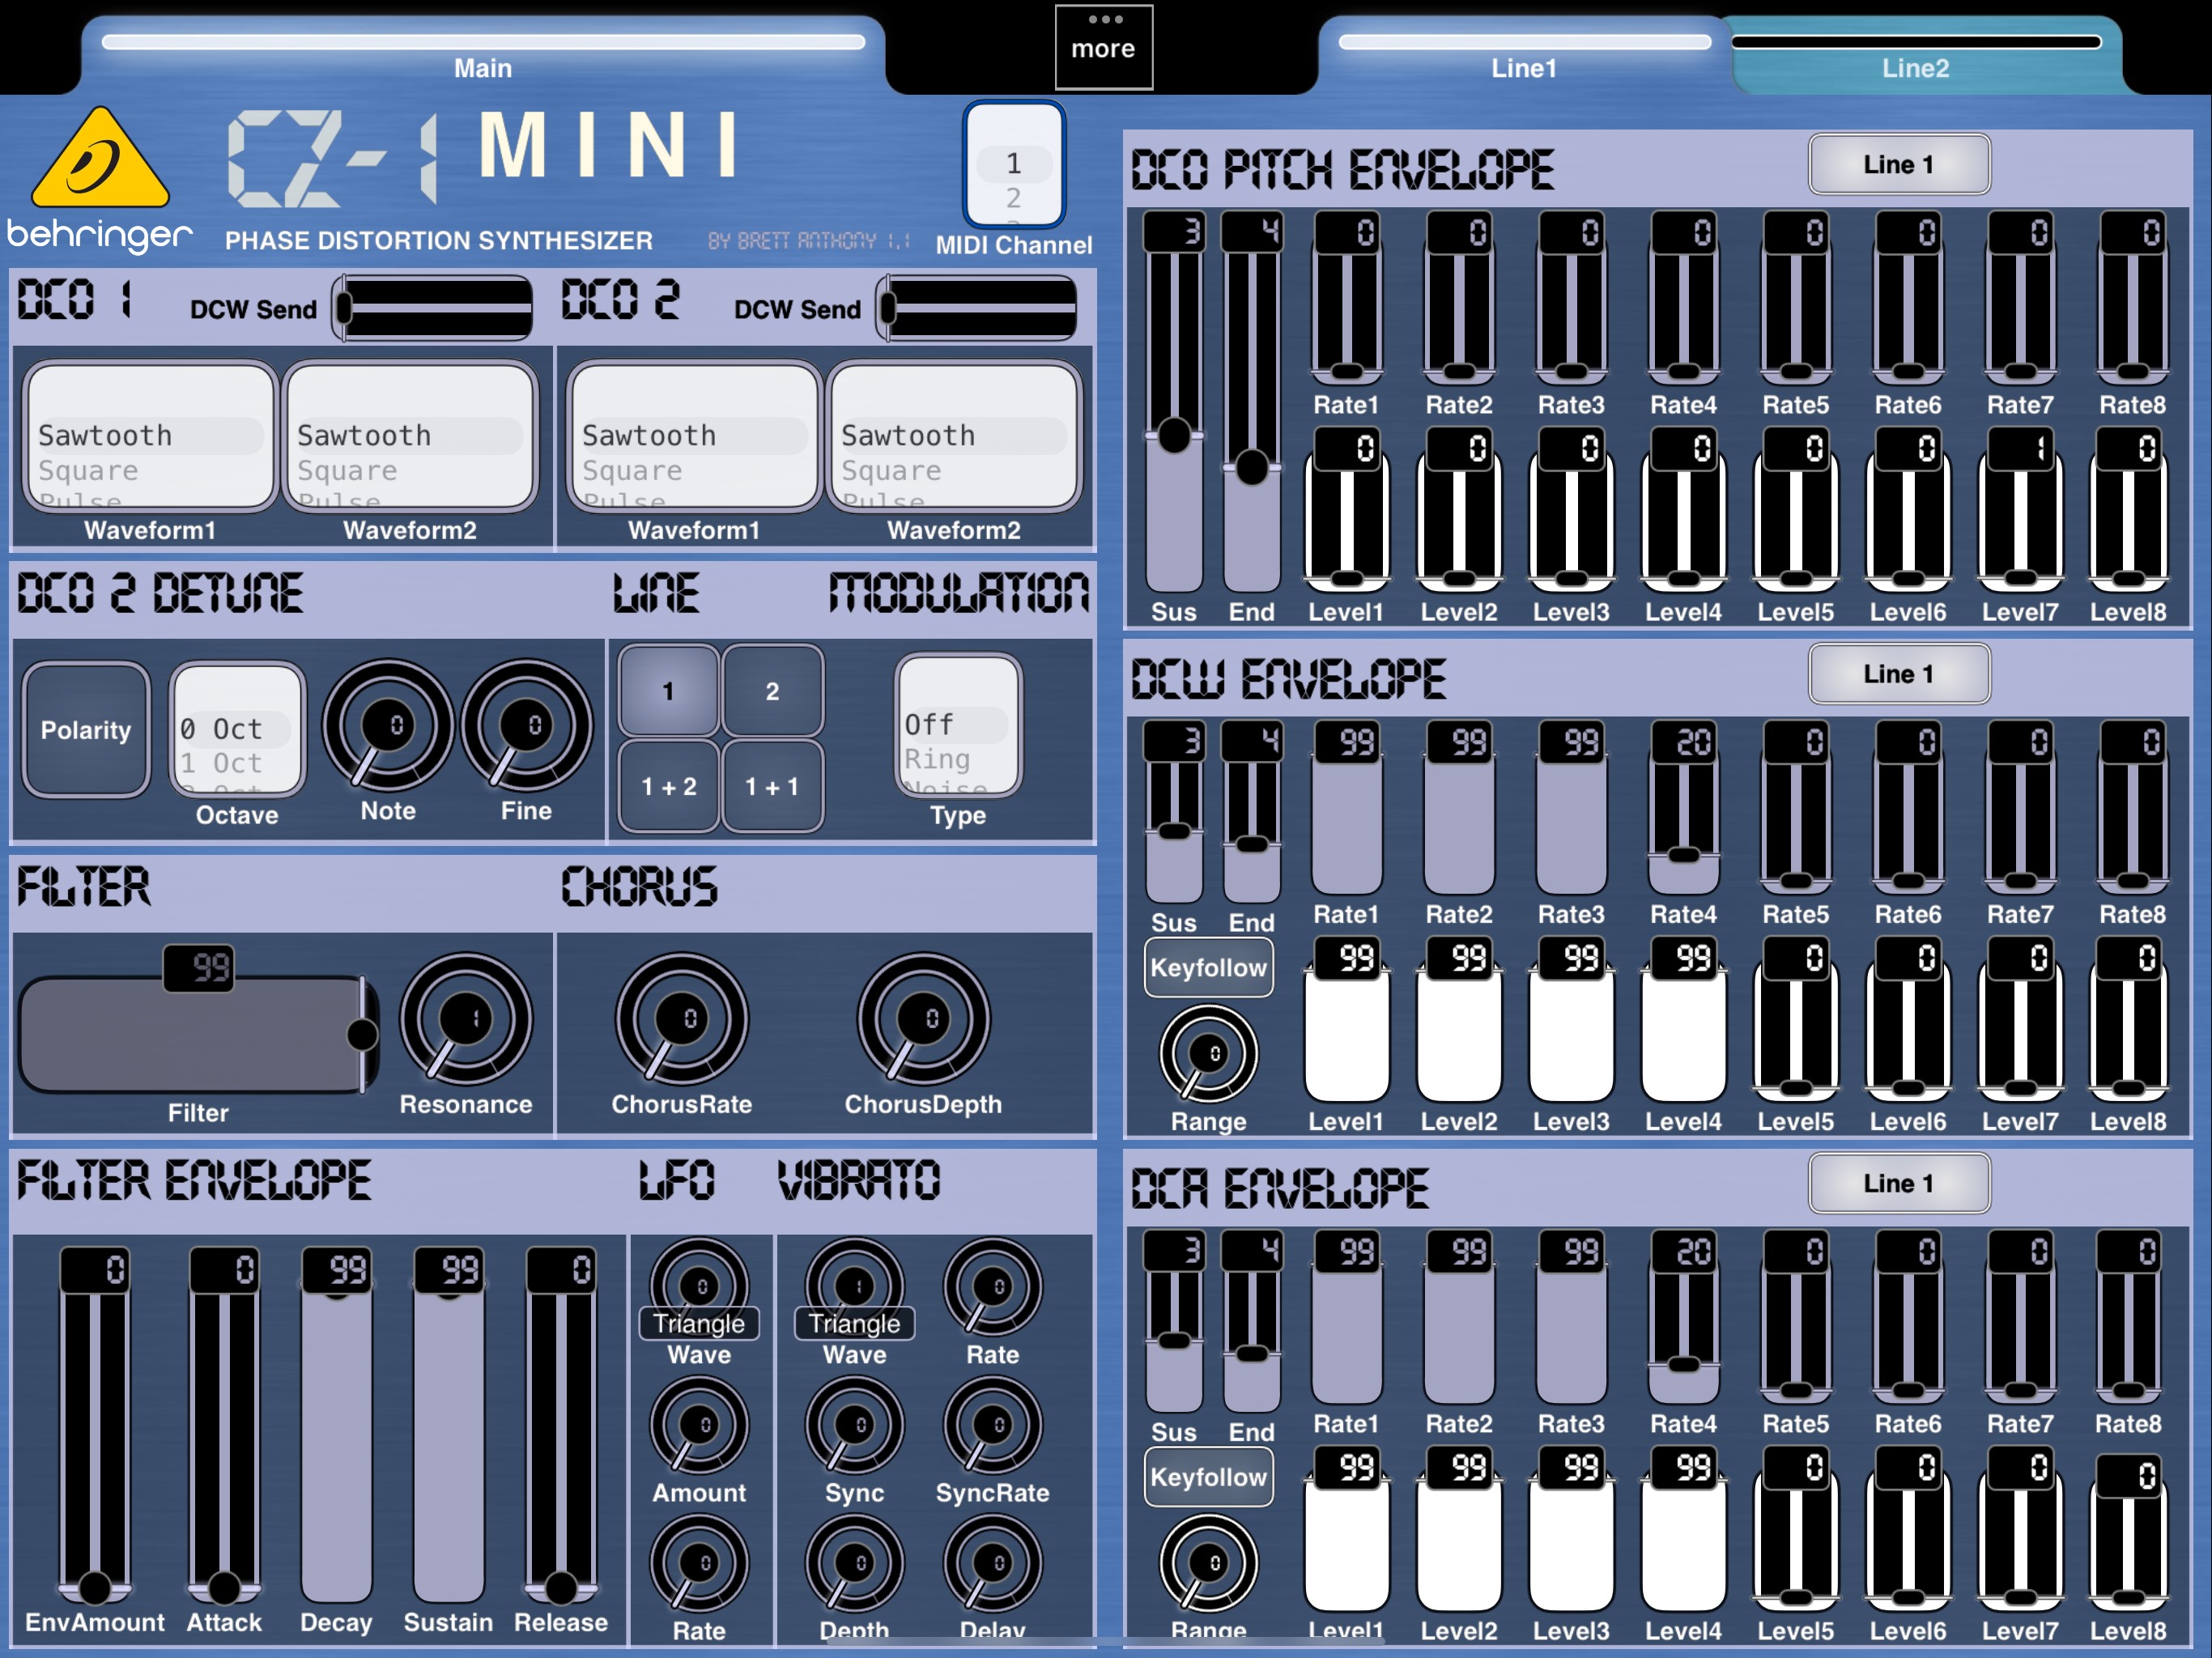The height and width of the screenshot is (1658, 2212).
Task: Adjust Filter Envelope Release slider
Action: (561, 1425)
